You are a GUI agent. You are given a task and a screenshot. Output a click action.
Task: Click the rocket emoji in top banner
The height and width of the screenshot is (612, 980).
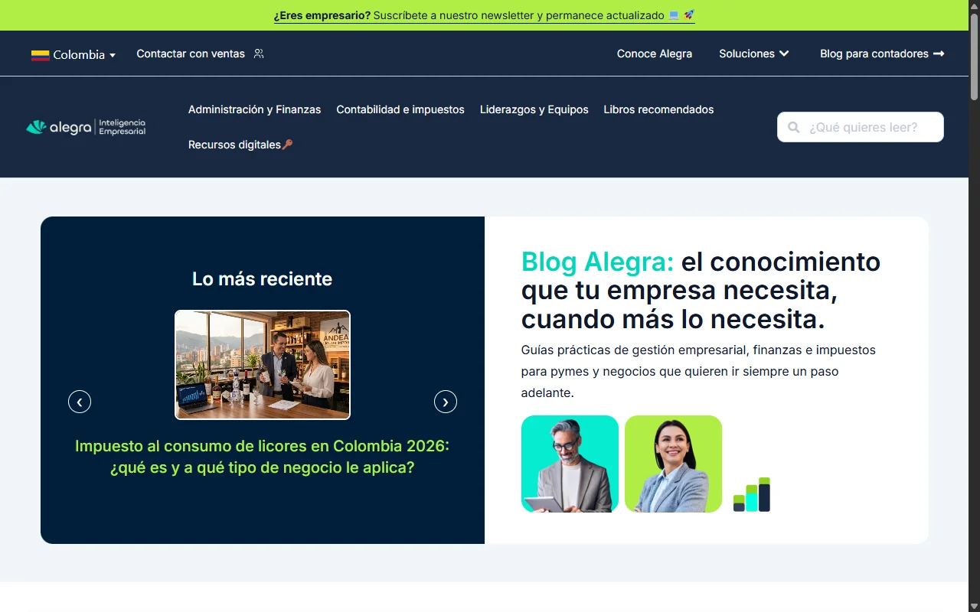tap(689, 15)
